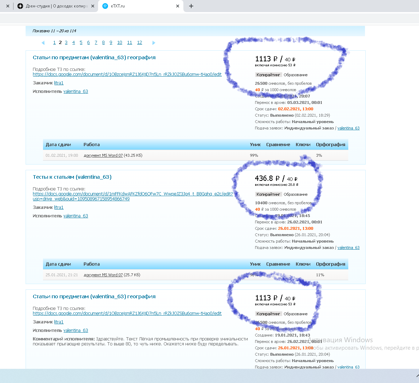The width and height of the screenshot is (419, 383).
Task: Click litra1 link in Тесты к статьям order
Action: pos(59,207)
